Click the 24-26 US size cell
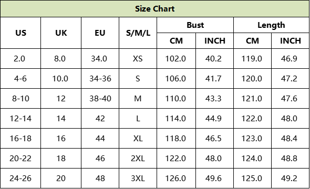310x189 pixels. click(x=20, y=178)
